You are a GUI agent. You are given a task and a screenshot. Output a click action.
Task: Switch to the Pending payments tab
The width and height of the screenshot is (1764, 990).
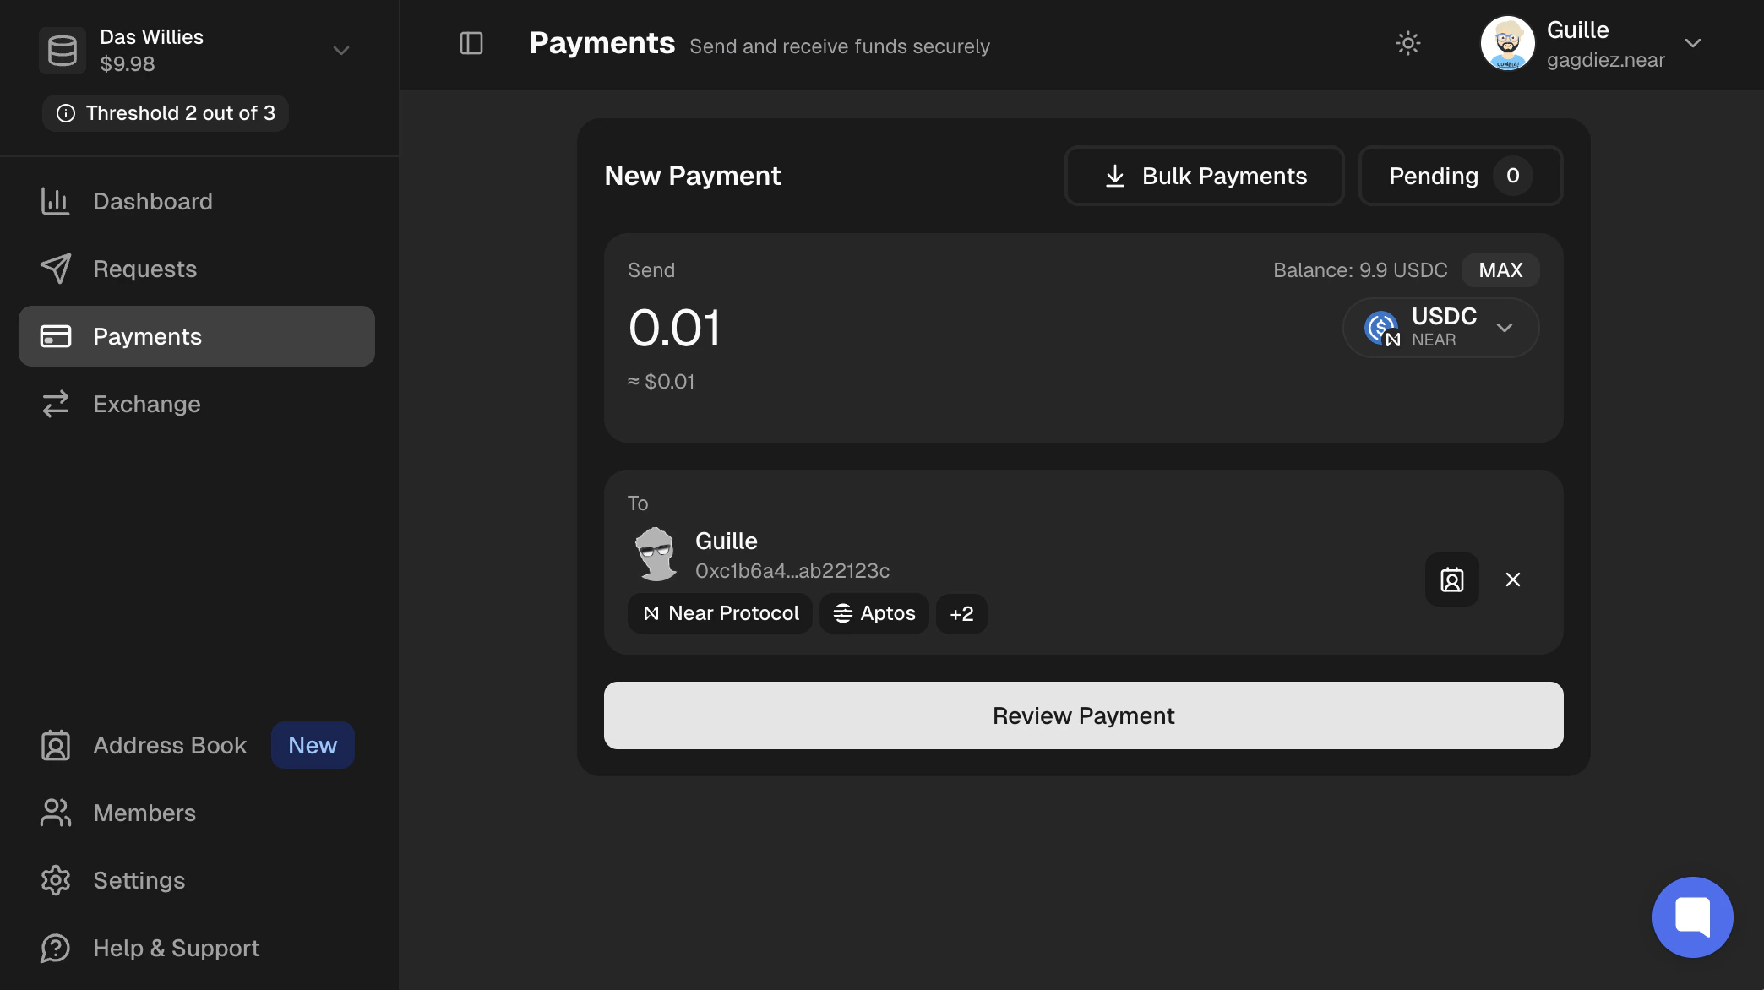coord(1460,176)
